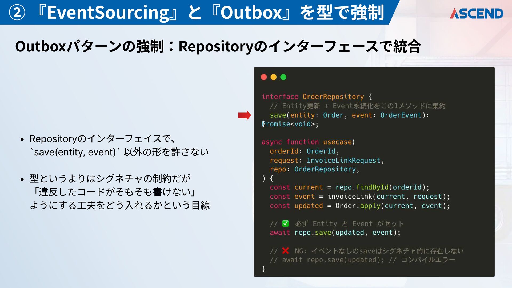Click 'EventSourcing' in the blue title banner
This screenshot has width=512, height=288.
108,13
